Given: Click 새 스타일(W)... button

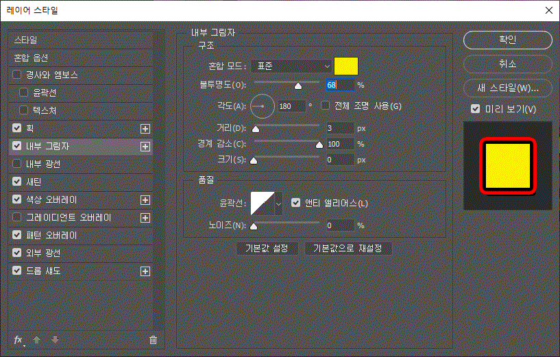Looking at the screenshot, I should point(507,88).
